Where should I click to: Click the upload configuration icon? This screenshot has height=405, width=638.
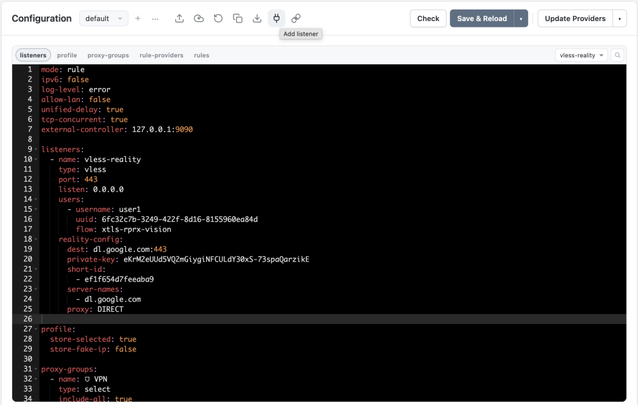(179, 18)
